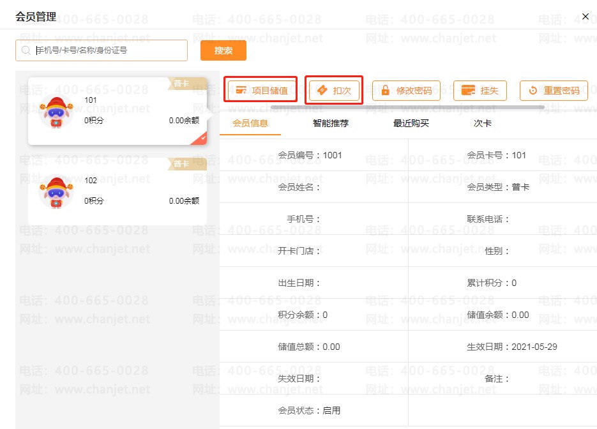Click the 扣次 button
597x429 pixels.
(x=334, y=90)
